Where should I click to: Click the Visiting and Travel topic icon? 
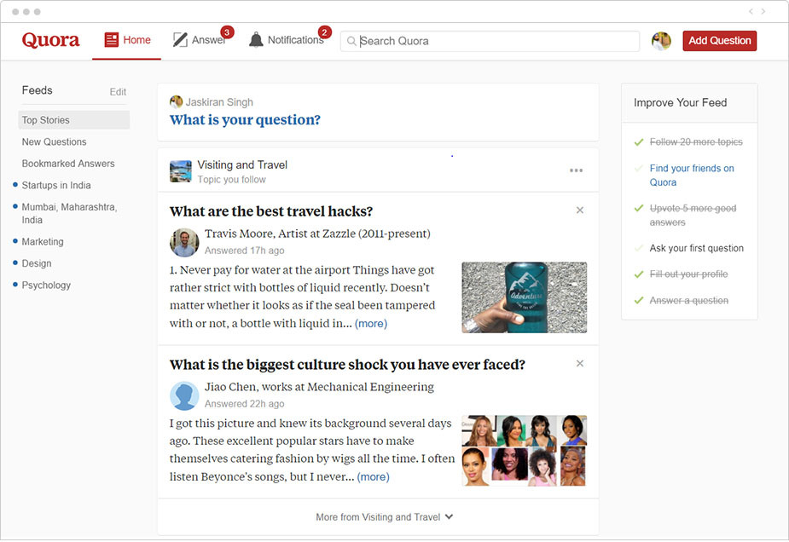point(180,171)
